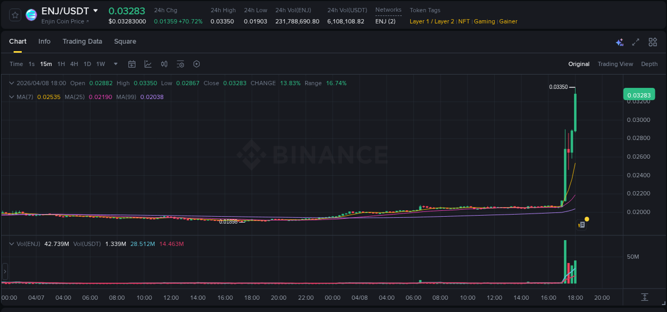Viewport: 667px width, 312px height.
Task: Open the go-to-date calendar icon
Action: pyautogui.click(x=132, y=64)
